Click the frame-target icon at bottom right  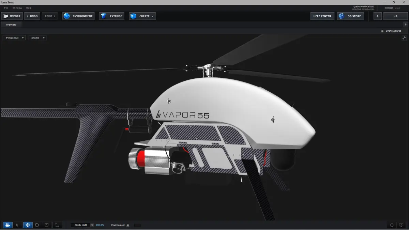point(392,225)
